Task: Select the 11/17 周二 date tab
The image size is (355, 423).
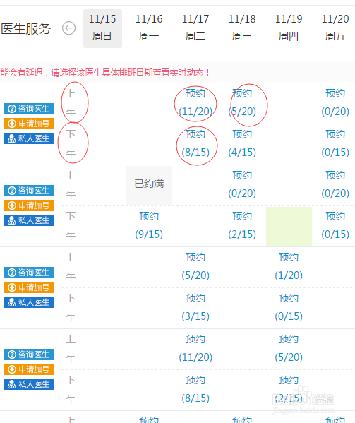Action: point(195,28)
